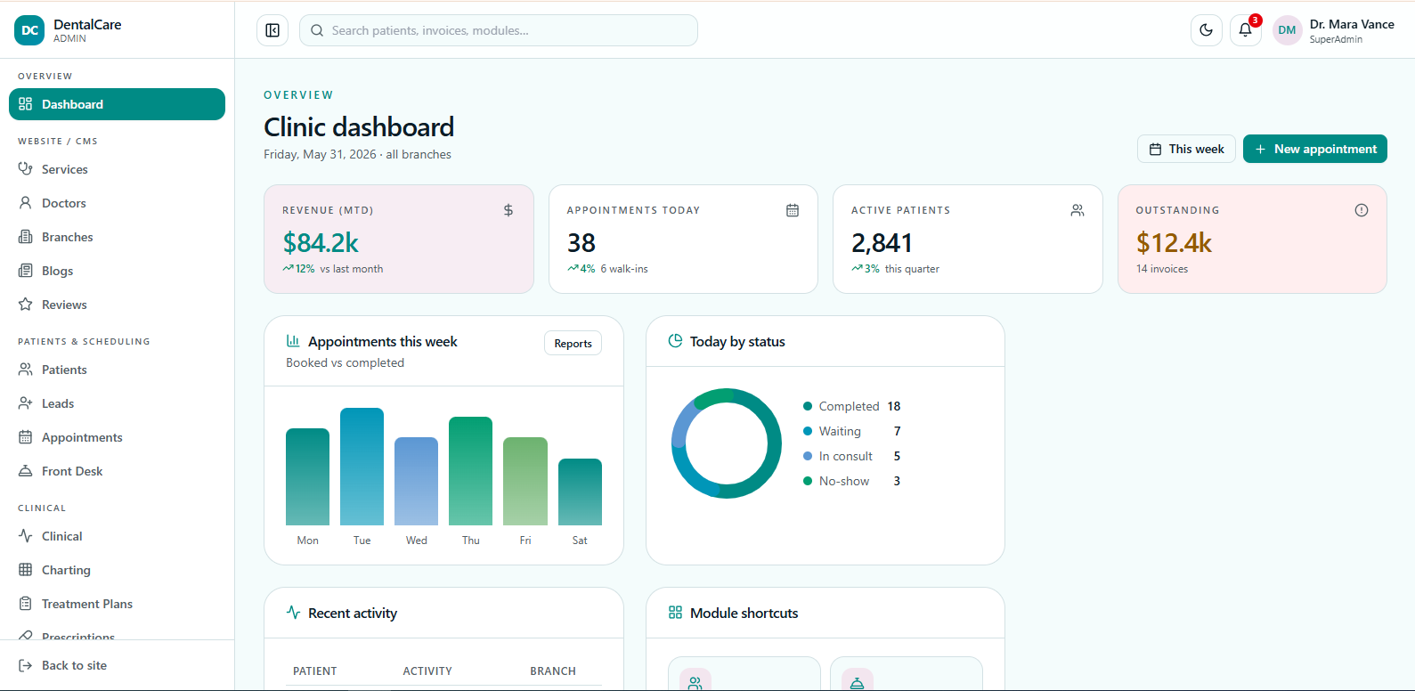The width and height of the screenshot is (1415, 691).
Task: Click the 14 invoices text
Action: 1162,269
